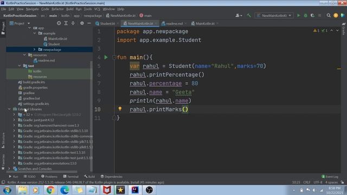Click the Stop process icon in toolbar
Image resolution: width=347 pixels, height=195 pixels.
319,16
